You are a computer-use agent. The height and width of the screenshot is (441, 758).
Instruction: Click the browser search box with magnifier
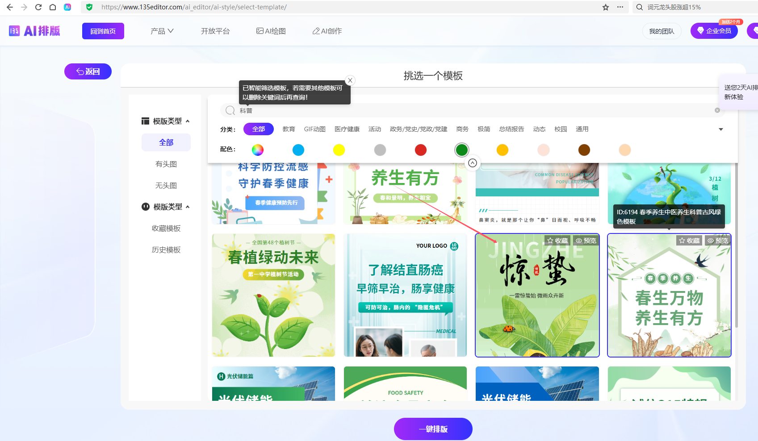point(695,7)
